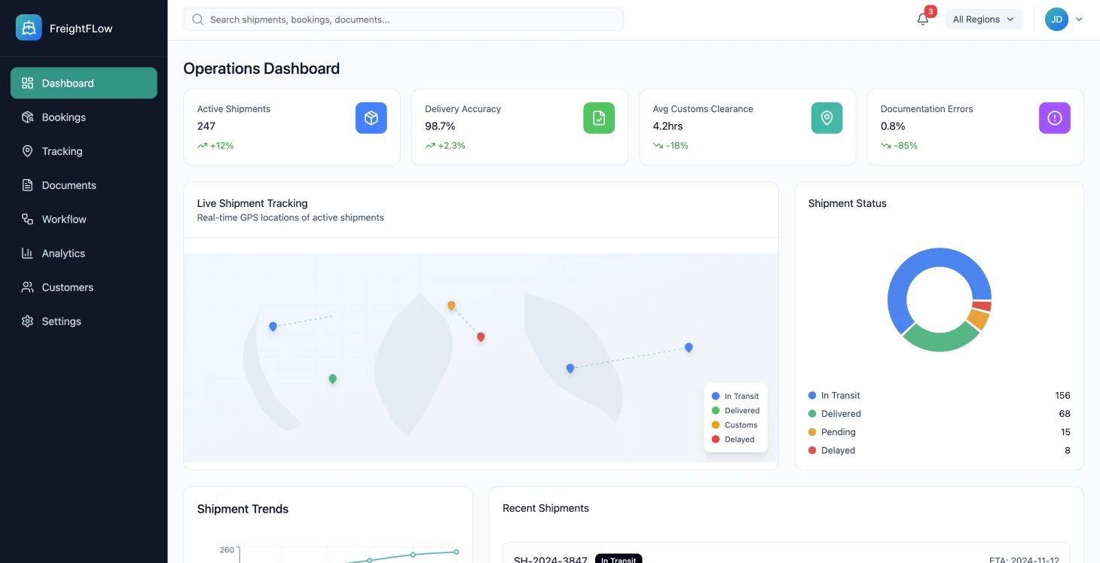Image resolution: width=1100 pixels, height=563 pixels.
Task: Toggle Delayed entry in Shipment Status legend
Action: pos(837,450)
